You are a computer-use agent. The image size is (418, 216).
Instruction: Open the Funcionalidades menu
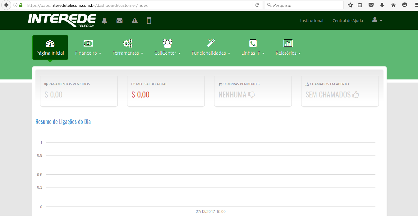(211, 48)
